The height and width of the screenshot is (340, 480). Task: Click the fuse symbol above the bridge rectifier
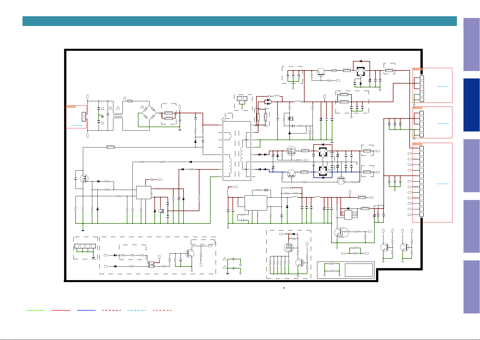(x=130, y=101)
